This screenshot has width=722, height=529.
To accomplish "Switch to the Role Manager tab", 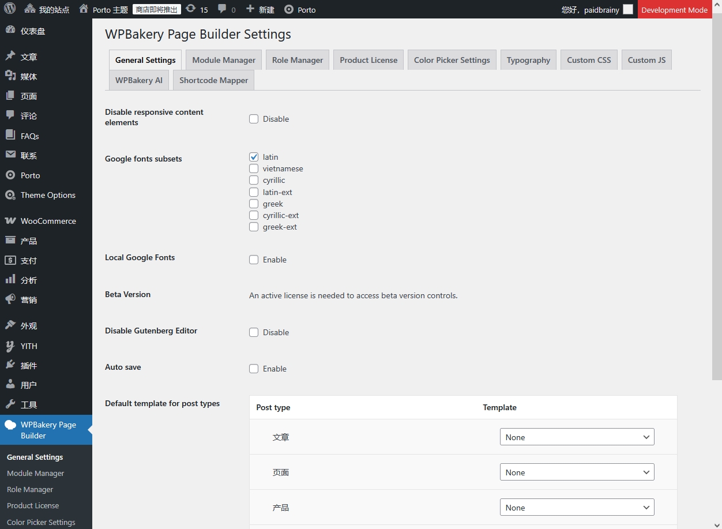I will (298, 60).
